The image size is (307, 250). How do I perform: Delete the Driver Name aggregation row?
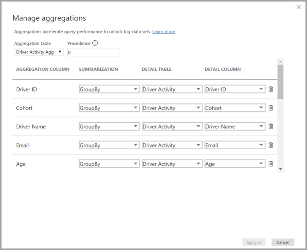click(271, 126)
